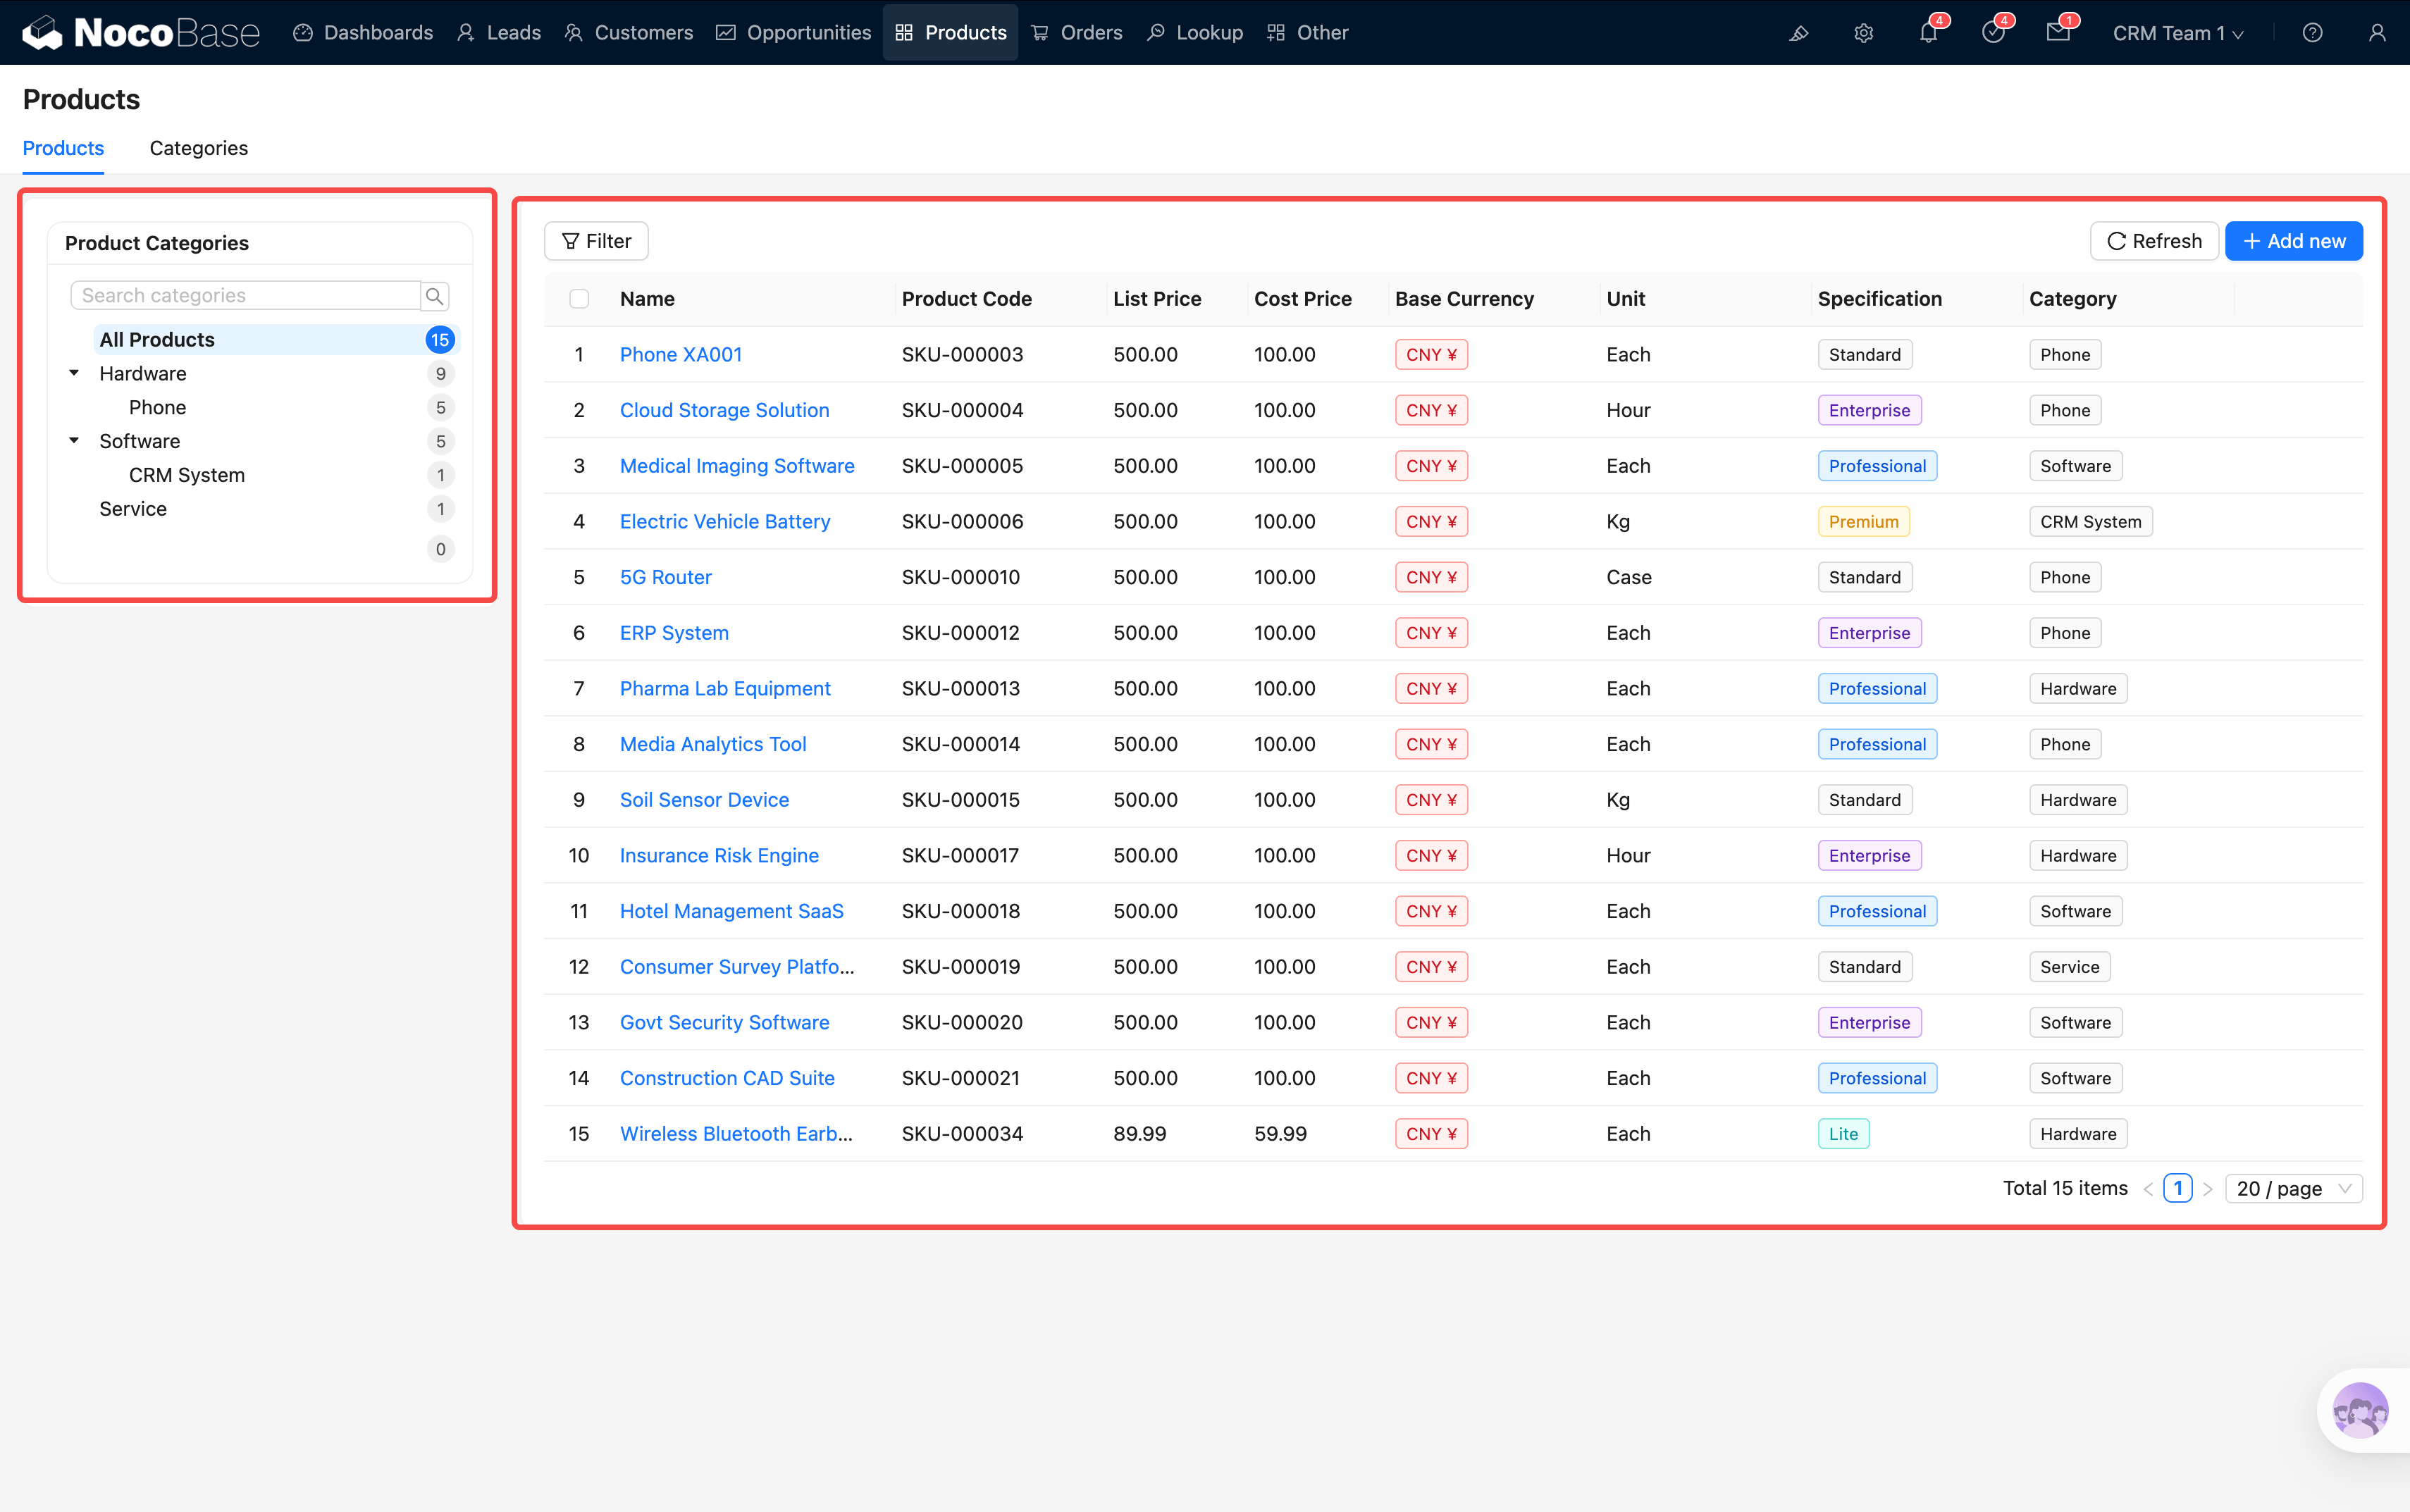Image resolution: width=2410 pixels, height=1512 pixels.
Task: Open the settings gear icon
Action: [x=1863, y=33]
